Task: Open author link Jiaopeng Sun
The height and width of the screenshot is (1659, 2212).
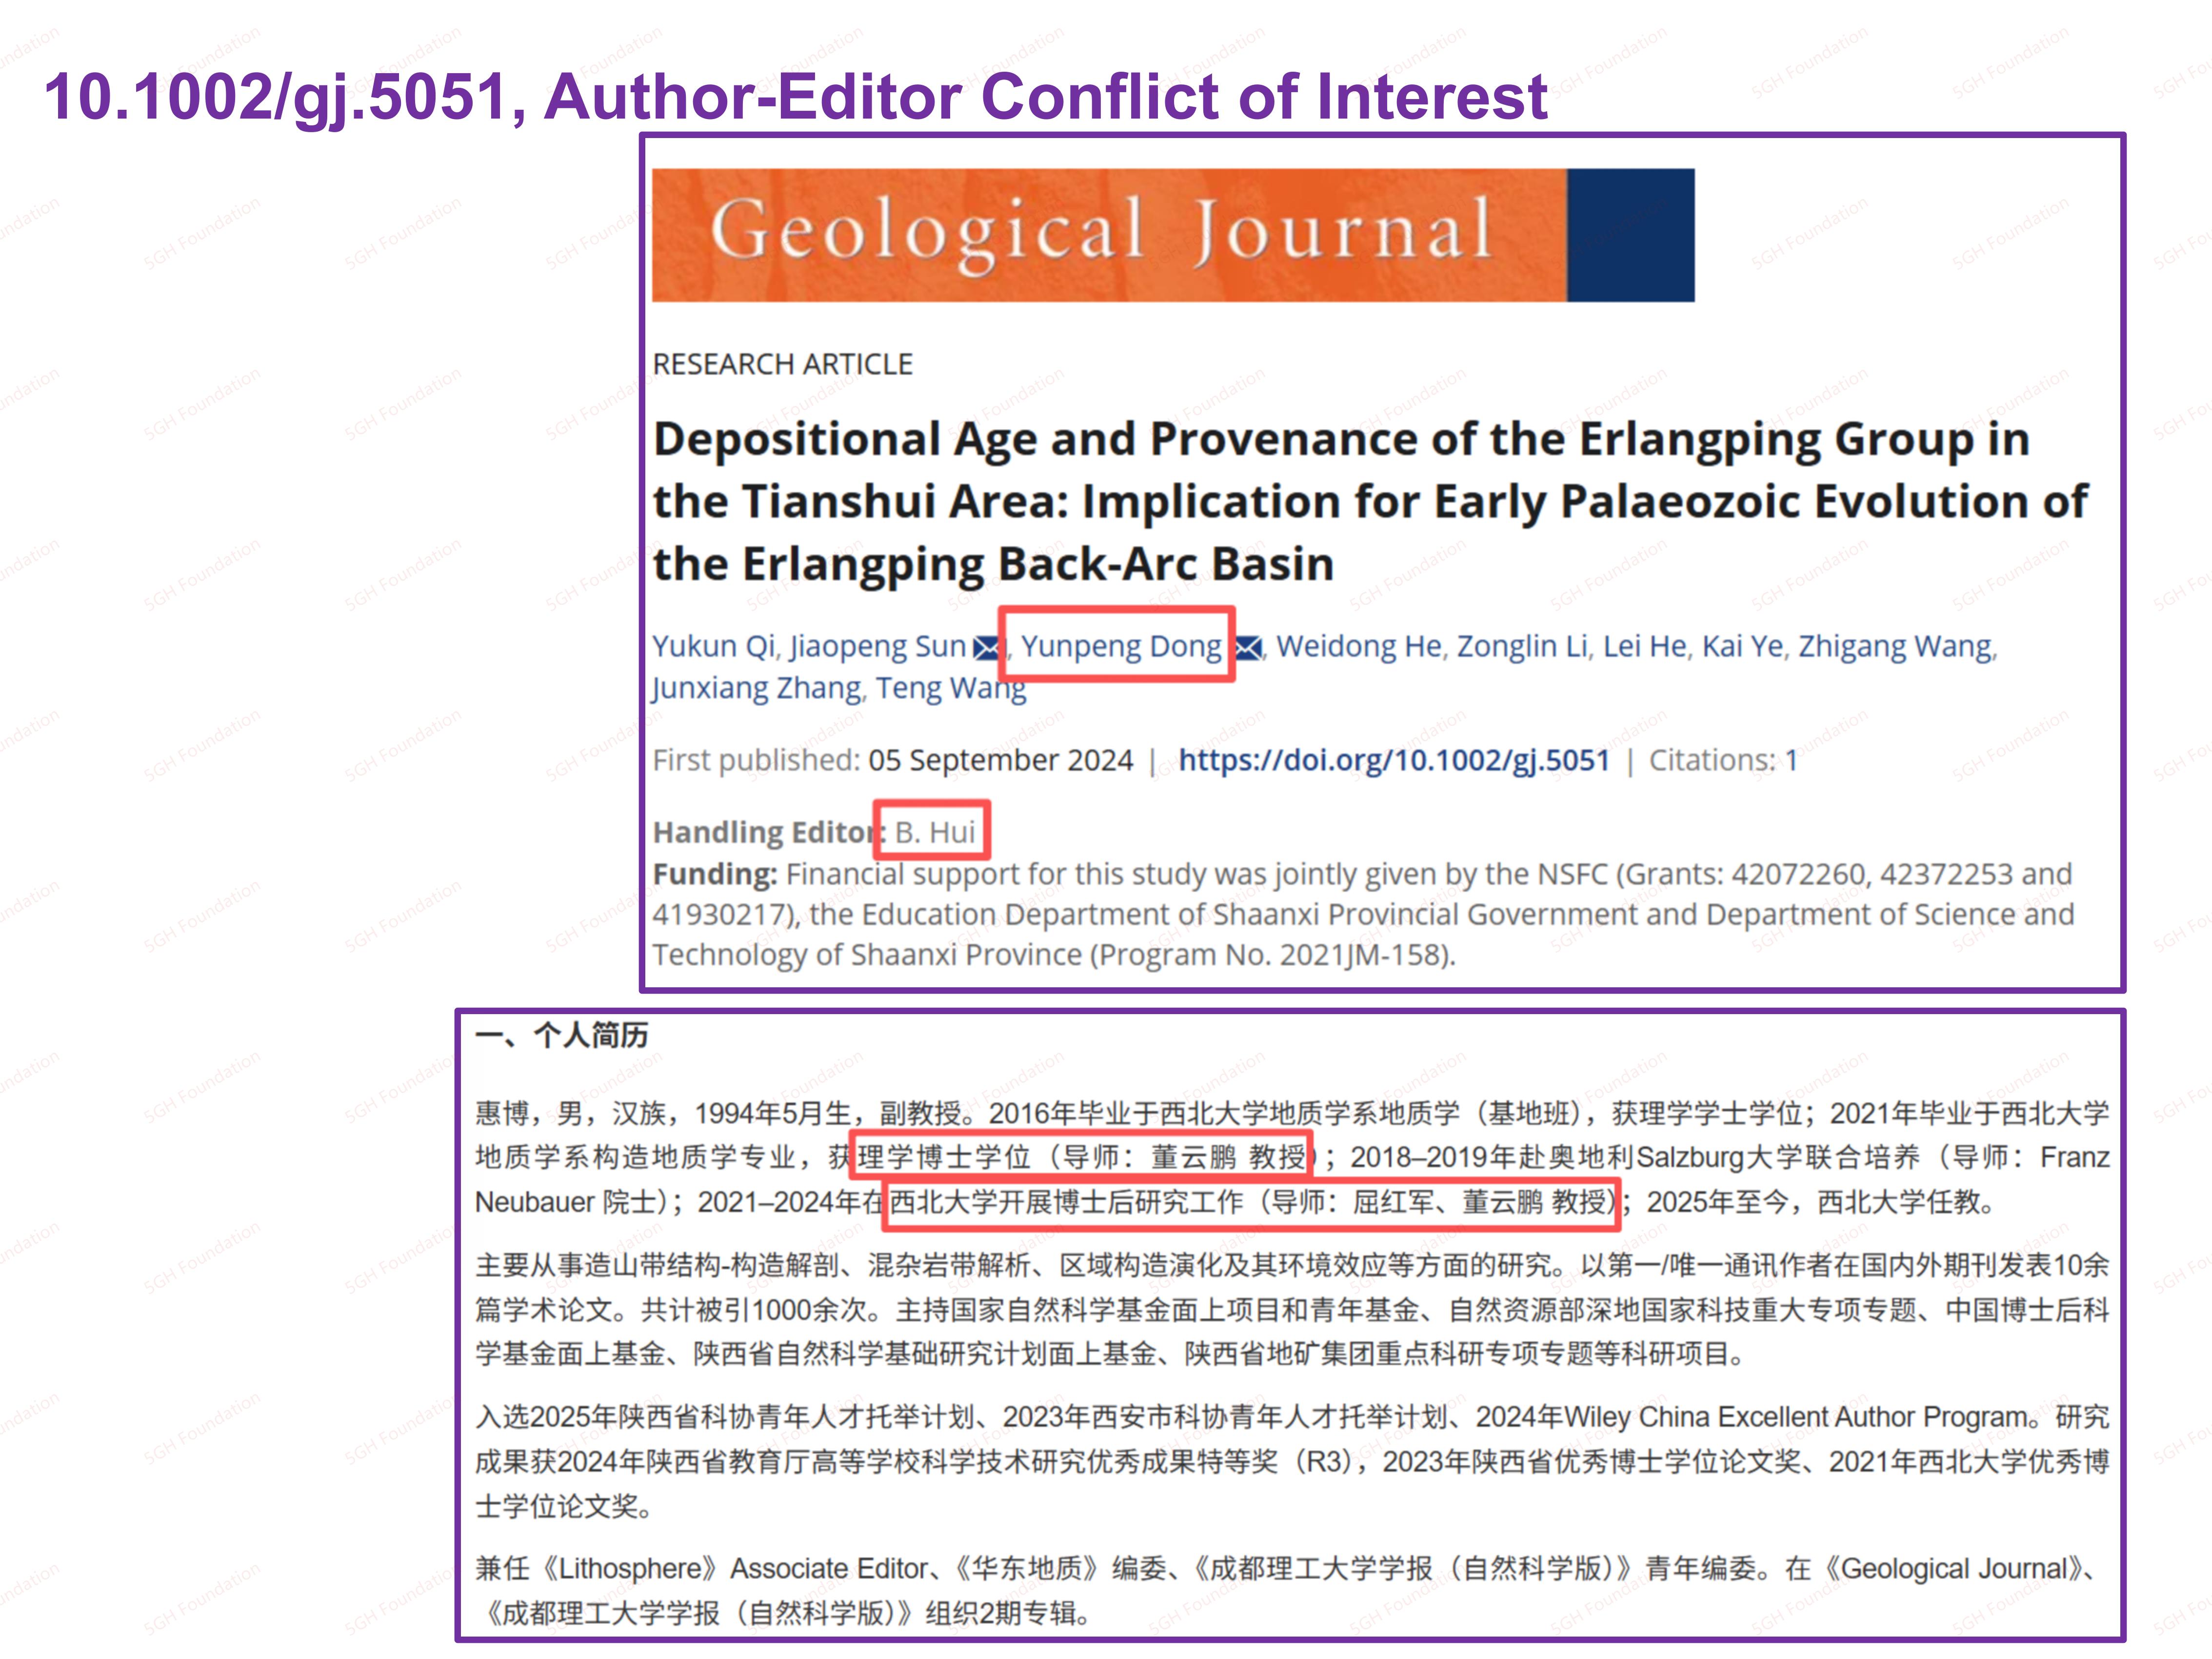Action: (877, 646)
